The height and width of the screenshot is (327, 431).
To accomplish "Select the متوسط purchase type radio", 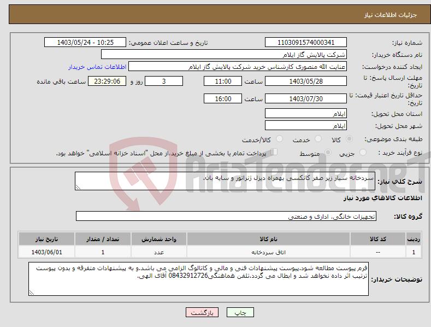I will (328, 152).
